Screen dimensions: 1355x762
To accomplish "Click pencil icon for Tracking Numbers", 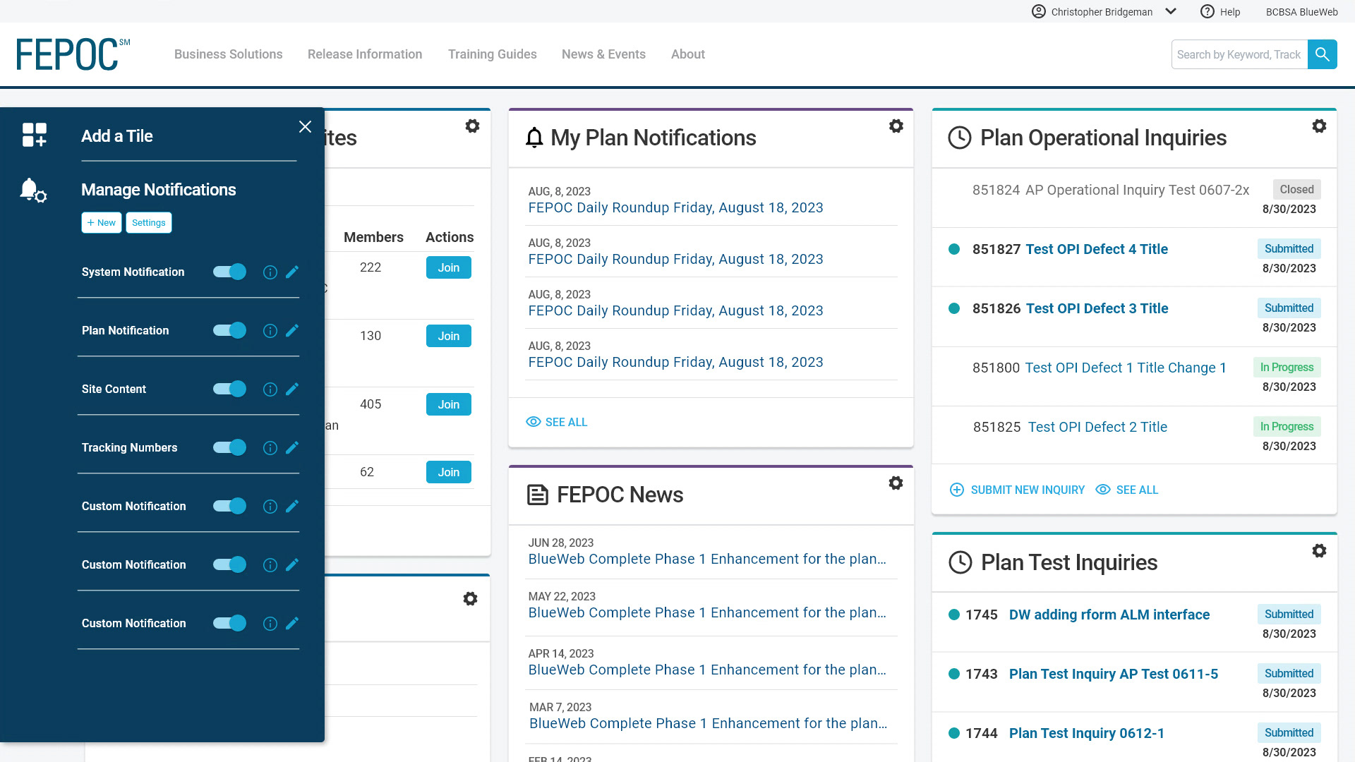I will 292,447.
